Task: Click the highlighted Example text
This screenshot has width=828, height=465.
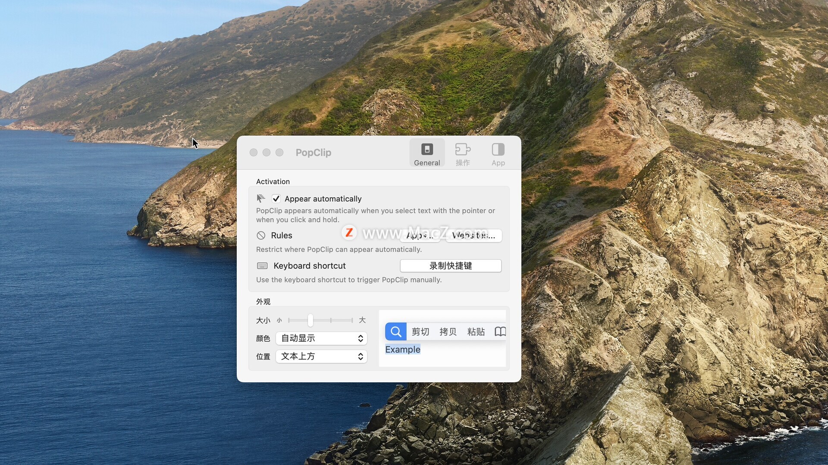Action: click(403, 349)
